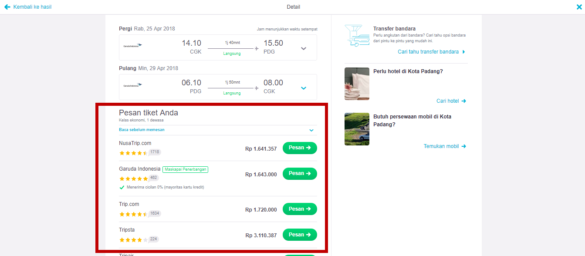Click arrow icon beside Cari hotel
585x256 pixels.
[463, 101]
